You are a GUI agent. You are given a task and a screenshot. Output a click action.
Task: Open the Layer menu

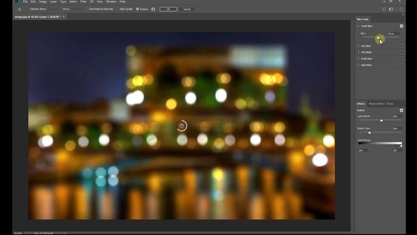pyautogui.click(x=53, y=1)
